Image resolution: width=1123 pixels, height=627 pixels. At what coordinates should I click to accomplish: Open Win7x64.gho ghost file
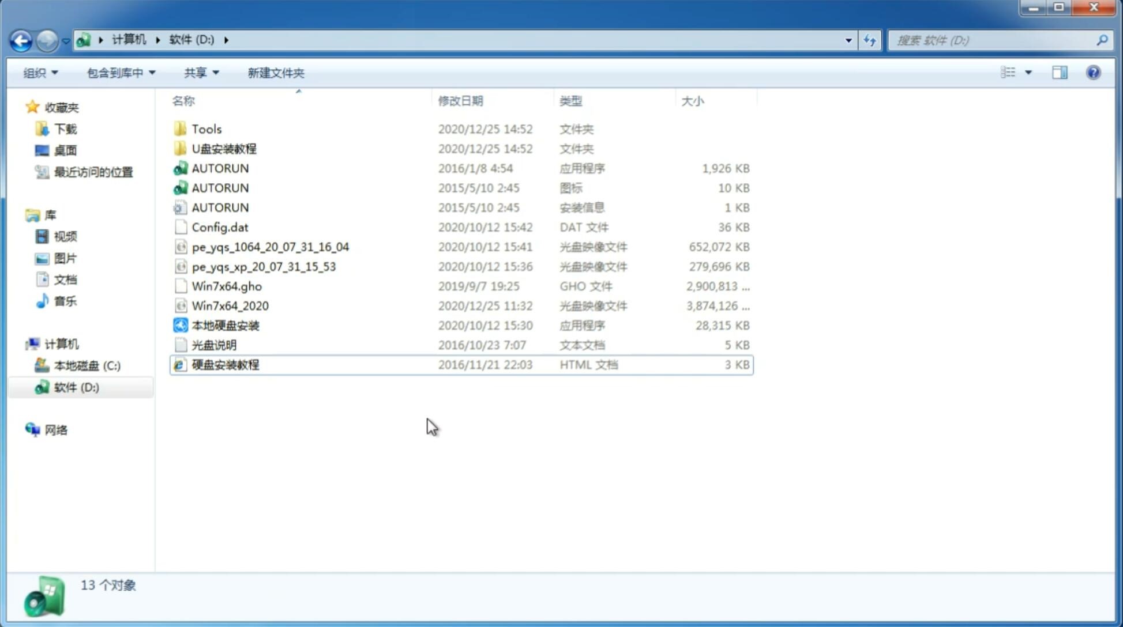click(227, 286)
